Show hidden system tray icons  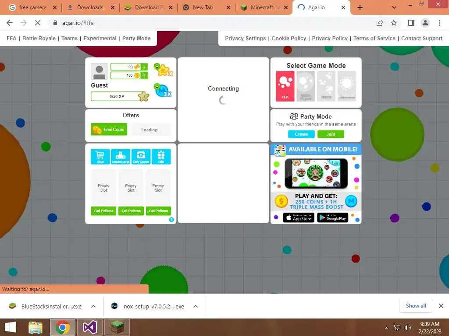coord(387,328)
